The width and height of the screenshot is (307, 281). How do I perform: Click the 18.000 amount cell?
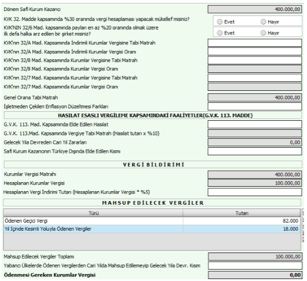[x=242, y=229]
